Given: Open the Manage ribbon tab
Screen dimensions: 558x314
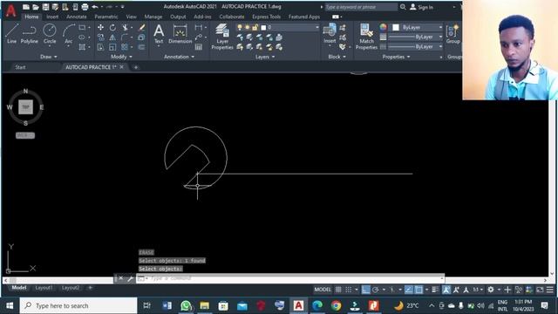Looking at the screenshot, I should pos(153,17).
